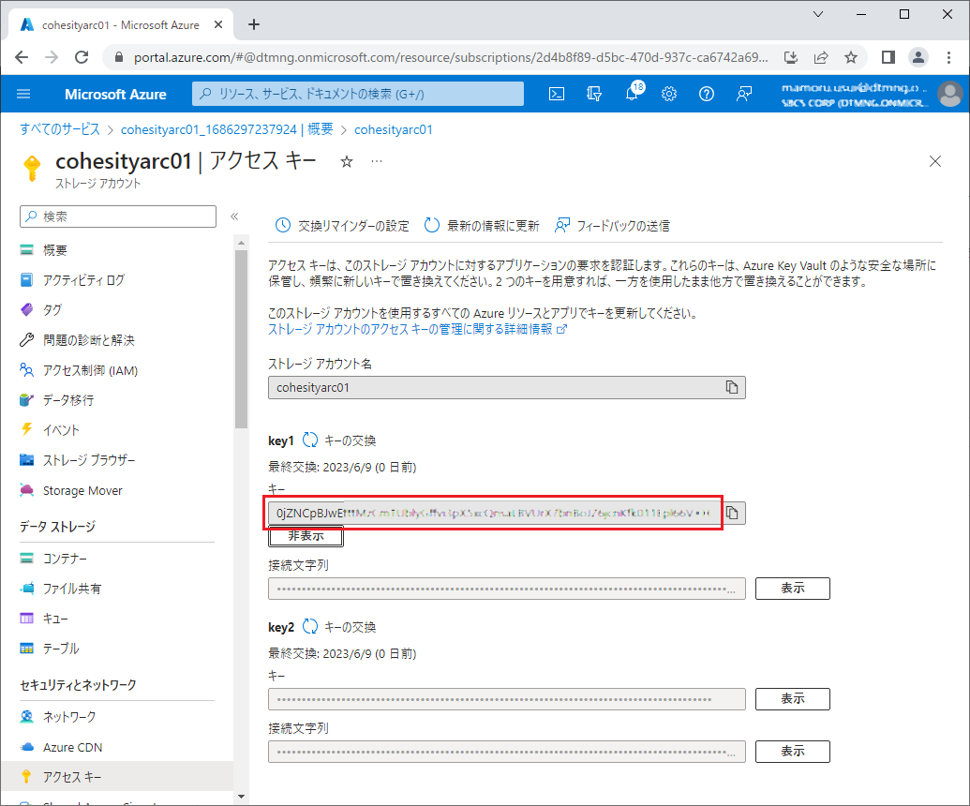Open feedback icon in Azure header
This screenshot has height=806, width=970.
[x=744, y=94]
